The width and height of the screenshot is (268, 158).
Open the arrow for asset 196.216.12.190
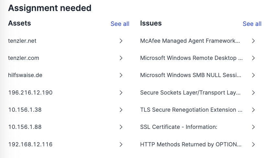pyautogui.click(x=121, y=93)
